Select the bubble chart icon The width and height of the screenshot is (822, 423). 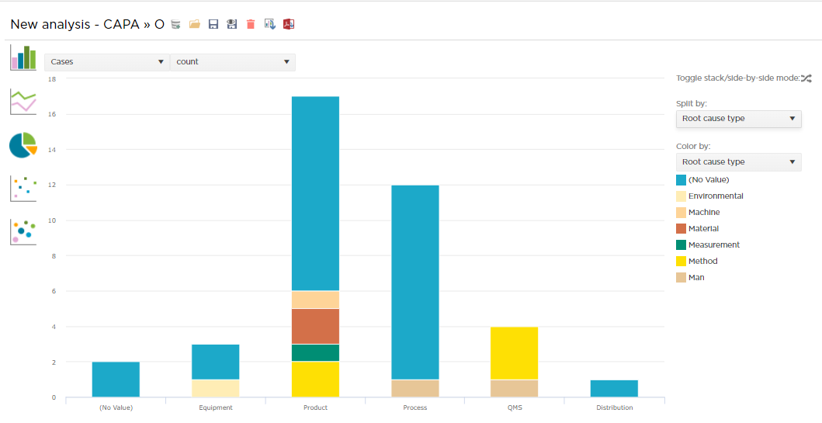point(23,231)
